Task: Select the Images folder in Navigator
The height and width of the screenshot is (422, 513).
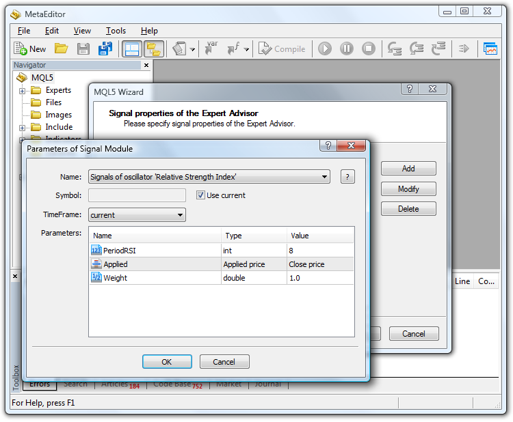Action: click(x=58, y=115)
